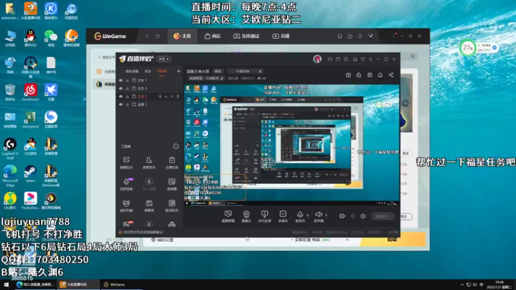
Task: Open mail messages icon in title bar
Action: (338, 59)
